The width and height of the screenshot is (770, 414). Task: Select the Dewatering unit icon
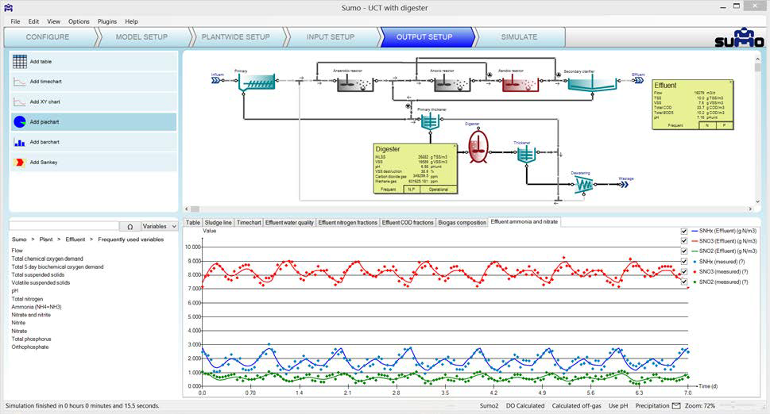click(x=584, y=184)
